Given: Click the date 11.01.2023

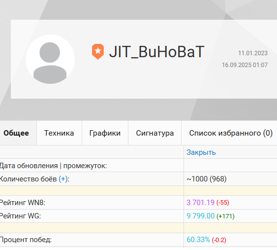Looking at the screenshot, I should (253, 53).
